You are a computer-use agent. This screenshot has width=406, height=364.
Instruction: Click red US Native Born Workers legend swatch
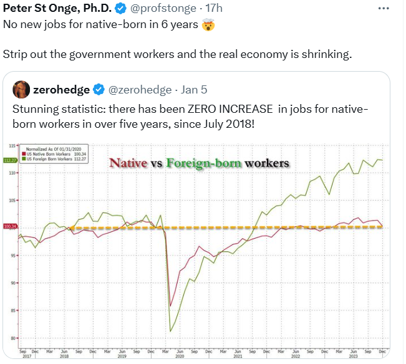(x=24, y=153)
